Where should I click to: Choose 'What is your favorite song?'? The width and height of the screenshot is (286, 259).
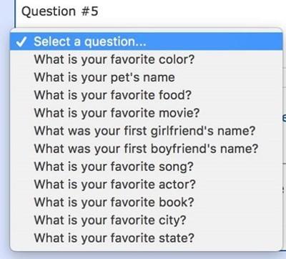pyautogui.click(x=146, y=167)
